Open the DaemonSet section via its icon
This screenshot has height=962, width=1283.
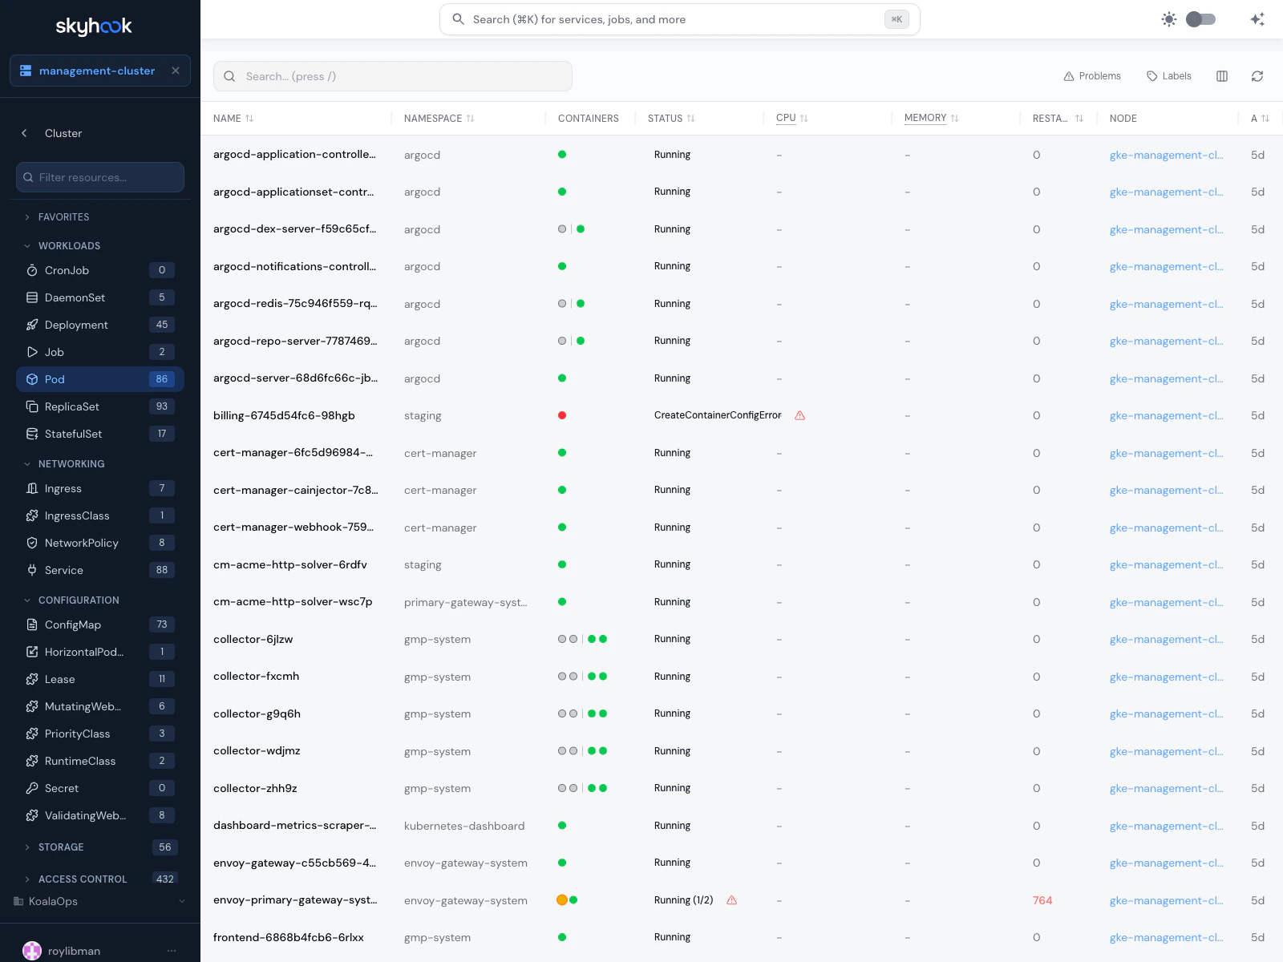[x=31, y=297]
